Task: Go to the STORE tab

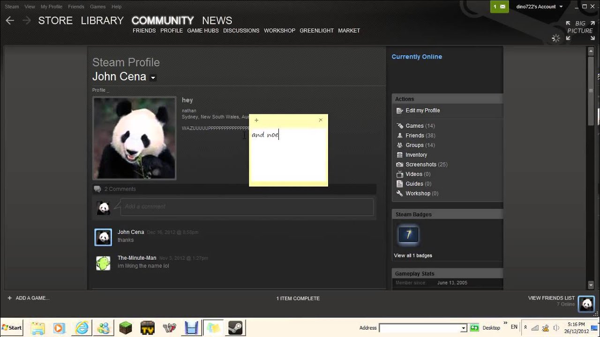Action: tap(55, 21)
